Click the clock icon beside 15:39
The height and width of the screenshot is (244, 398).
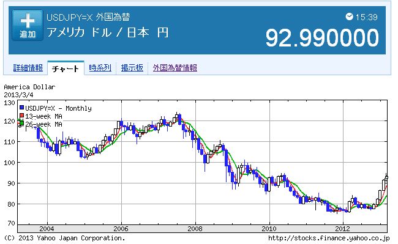[x=349, y=17]
